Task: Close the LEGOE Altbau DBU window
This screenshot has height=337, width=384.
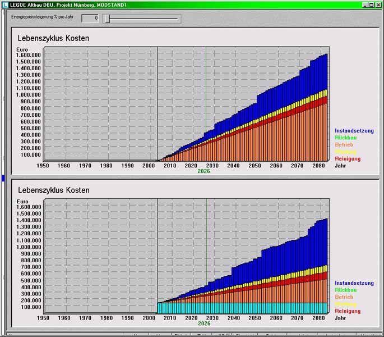Action: [378, 4]
